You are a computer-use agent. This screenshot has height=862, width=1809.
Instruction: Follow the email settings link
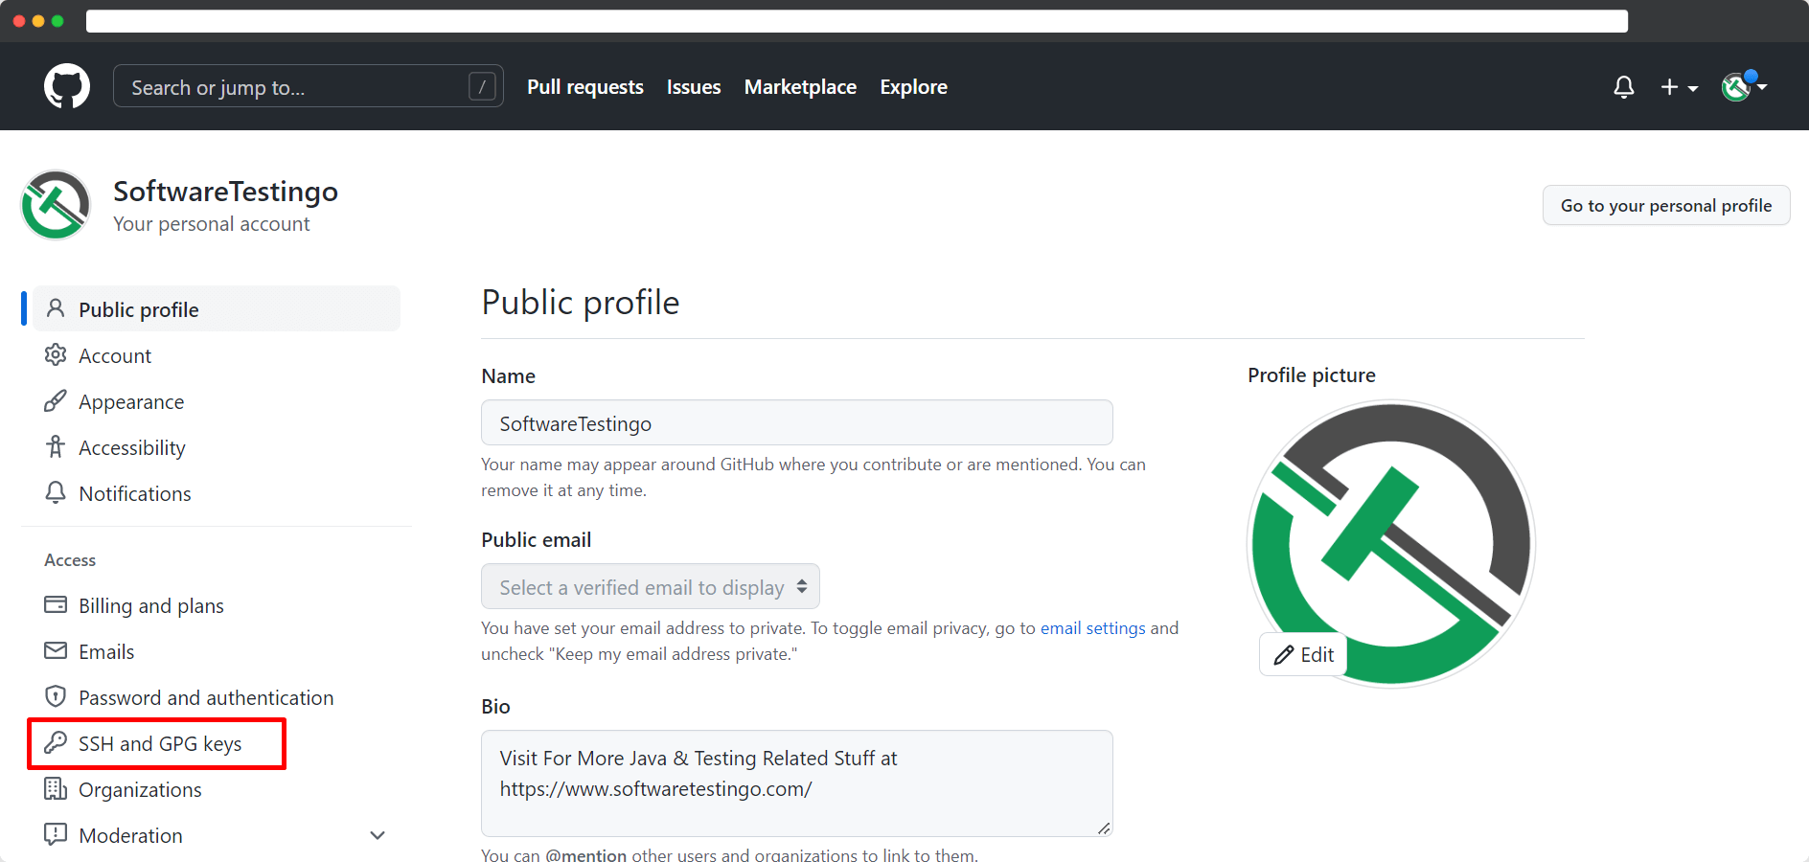click(x=1093, y=628)
